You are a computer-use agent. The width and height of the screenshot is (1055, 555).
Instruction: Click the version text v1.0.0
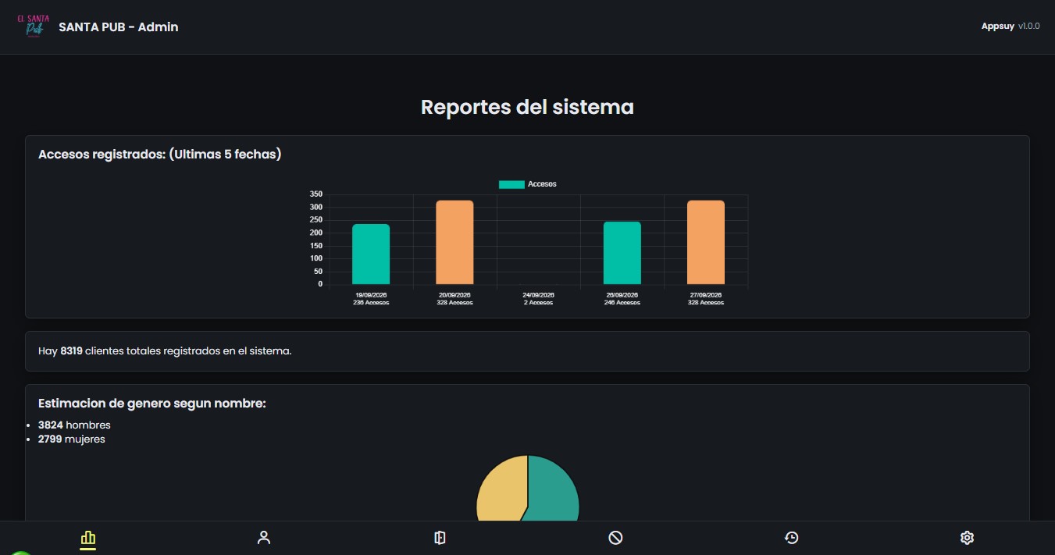click(1029, 27)
